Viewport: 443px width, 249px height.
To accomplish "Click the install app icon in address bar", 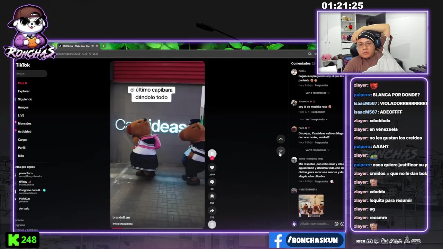I will 310,54.
